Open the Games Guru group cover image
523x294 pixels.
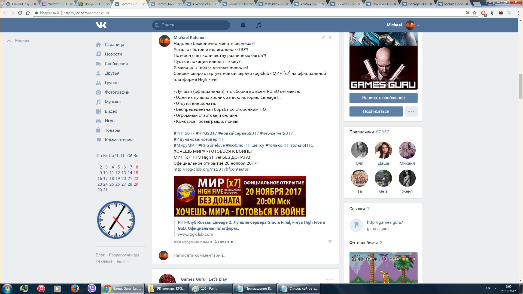tap(383, 61)
